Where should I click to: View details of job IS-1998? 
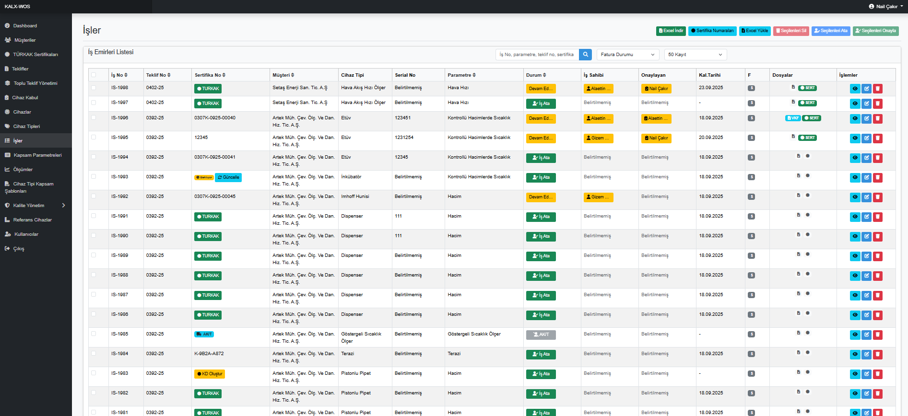pos(855,89)
